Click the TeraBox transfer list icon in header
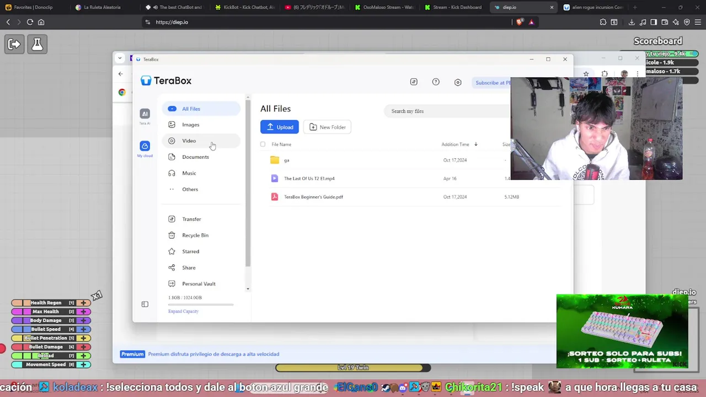This screenshot has width=706, height=397. pos(414,82)
